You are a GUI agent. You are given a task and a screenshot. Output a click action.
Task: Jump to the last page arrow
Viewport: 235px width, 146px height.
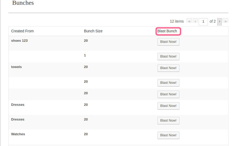pyautogui.click(x=225, y=21)
